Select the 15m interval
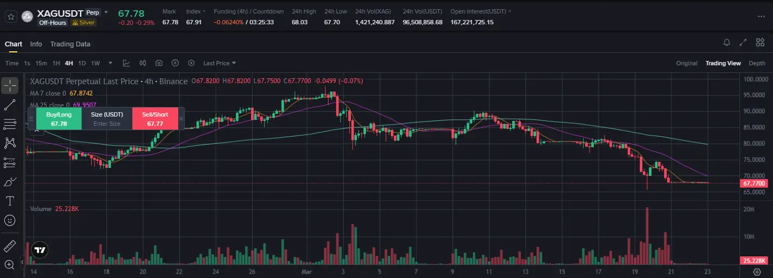Screen dimensions: 773x278 (x=41, y=63)
